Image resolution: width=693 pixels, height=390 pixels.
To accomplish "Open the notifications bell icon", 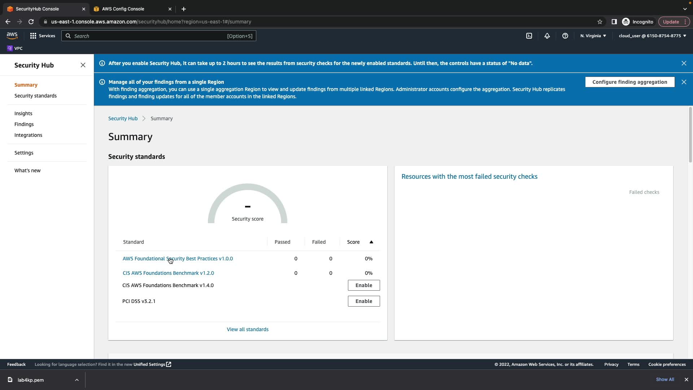I will [547, 36].
